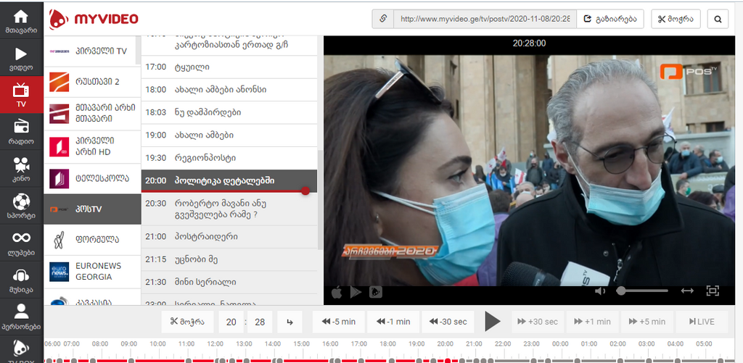
Task: Select პირველი TV channel
Action: (92, 51)
